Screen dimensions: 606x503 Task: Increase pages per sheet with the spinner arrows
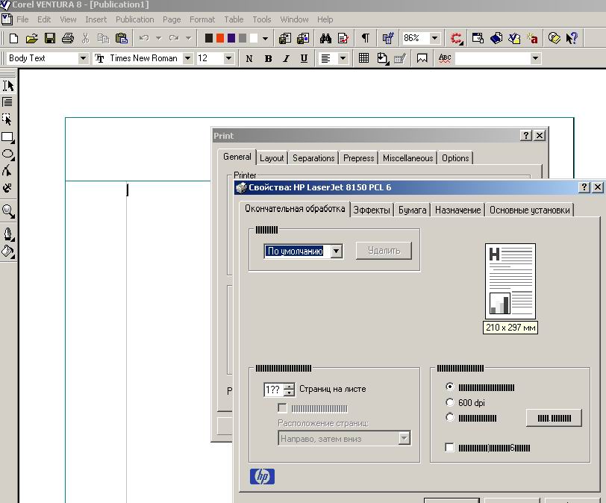[289, 386]
